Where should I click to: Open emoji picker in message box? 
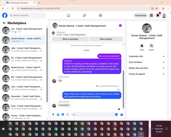coord(116,114)
